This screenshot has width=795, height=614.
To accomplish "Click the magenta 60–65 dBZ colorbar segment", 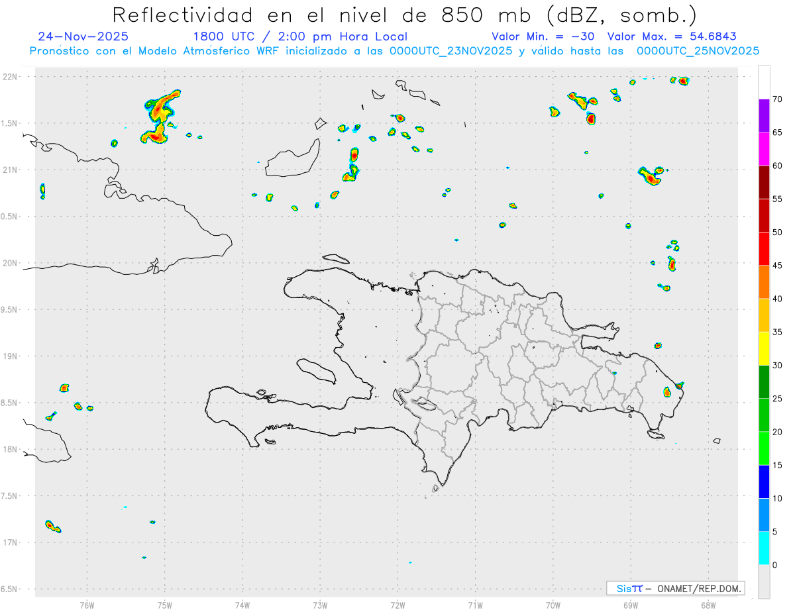I will coord(764,148).
